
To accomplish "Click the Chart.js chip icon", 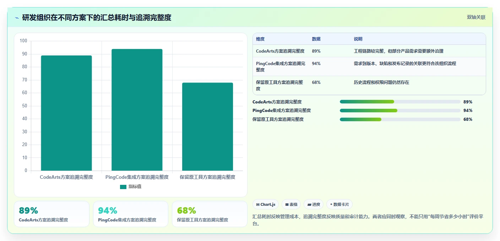I will (x=258, y=204).
